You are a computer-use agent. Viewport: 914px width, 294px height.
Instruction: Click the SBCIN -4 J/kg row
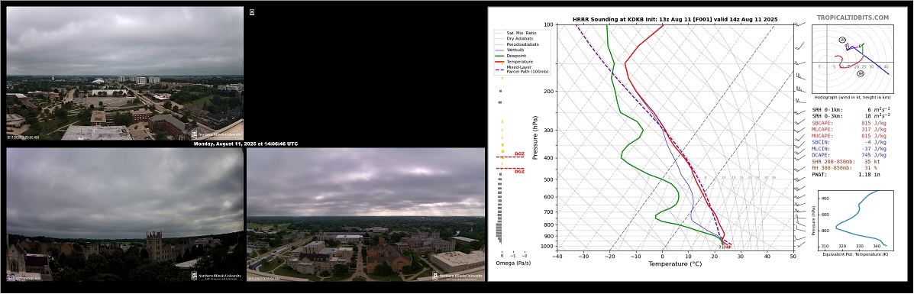(x=849, y=142)
